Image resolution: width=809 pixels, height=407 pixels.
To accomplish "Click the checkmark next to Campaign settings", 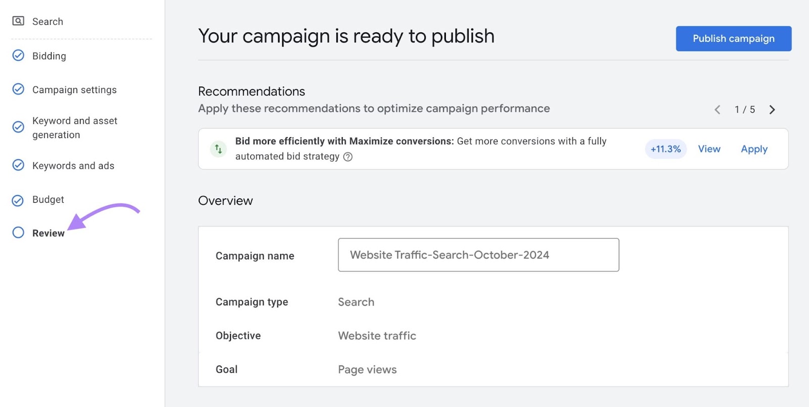I will (18, 89).
